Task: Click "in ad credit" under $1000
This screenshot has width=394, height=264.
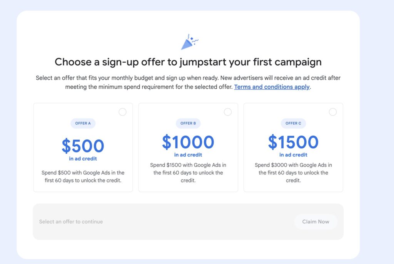Action: point(188,155)
